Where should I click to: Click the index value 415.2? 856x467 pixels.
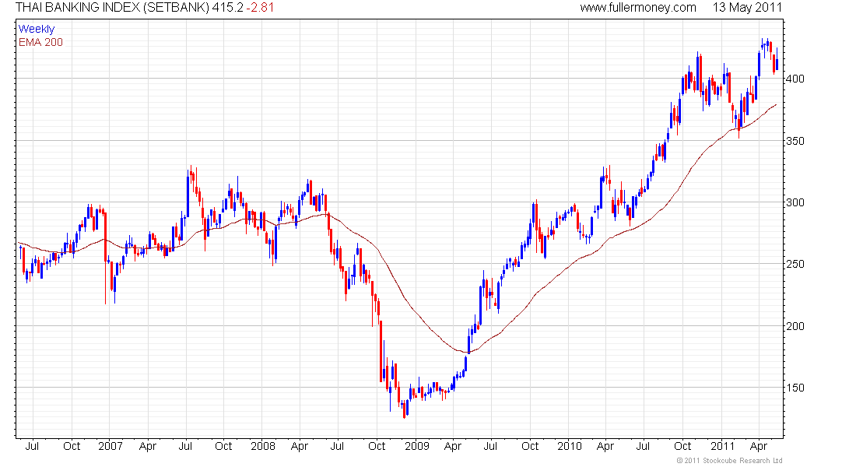coord(227,8)
